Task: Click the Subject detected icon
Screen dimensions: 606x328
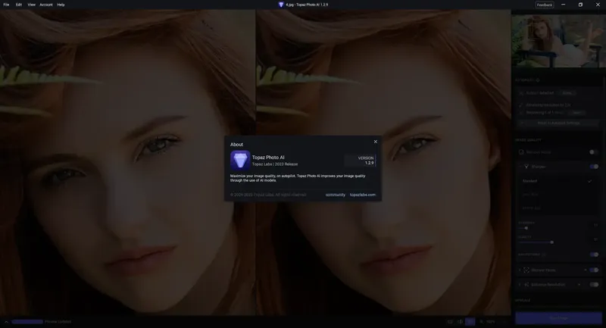Action: pos(521,93)
